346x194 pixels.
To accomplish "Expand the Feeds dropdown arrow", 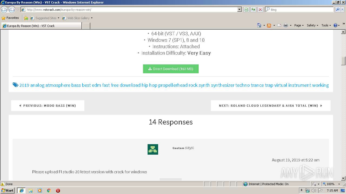I will coord(274,25).
